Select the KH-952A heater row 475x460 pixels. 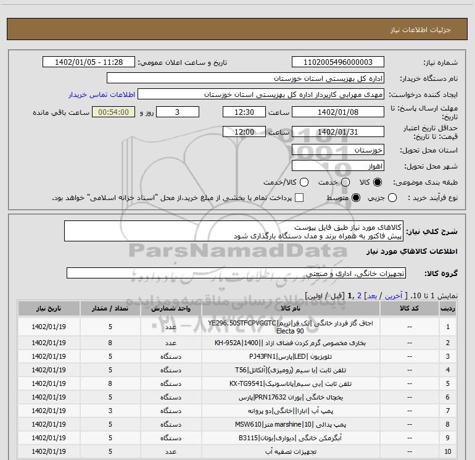tap(238, 343)
